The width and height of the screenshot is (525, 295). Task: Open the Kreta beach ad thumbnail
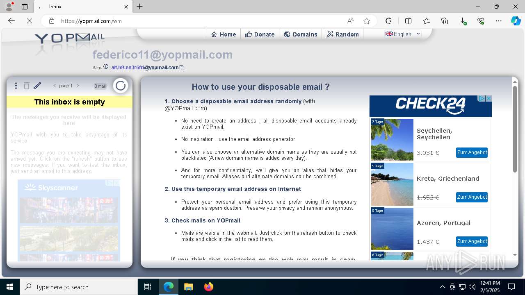tap(392, 184)
